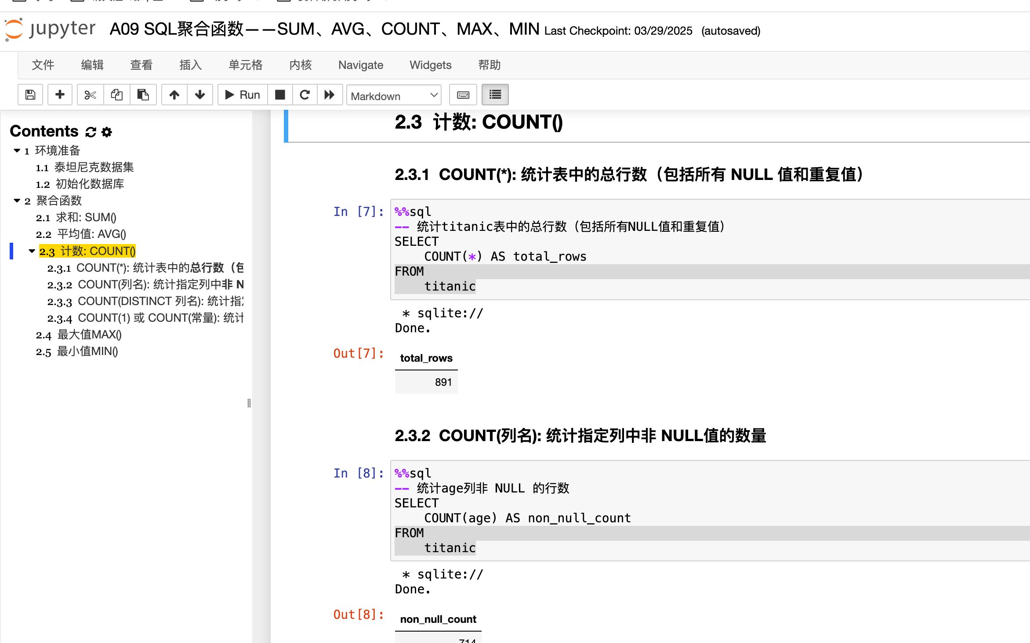
Task: Collapse the 2.3 计数: COUNT() section
Action: click(31, 251)
